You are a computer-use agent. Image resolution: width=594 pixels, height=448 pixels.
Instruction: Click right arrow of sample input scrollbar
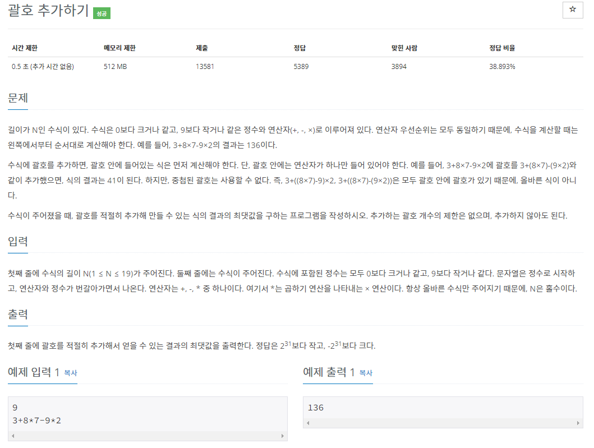(x=283, y=436)
